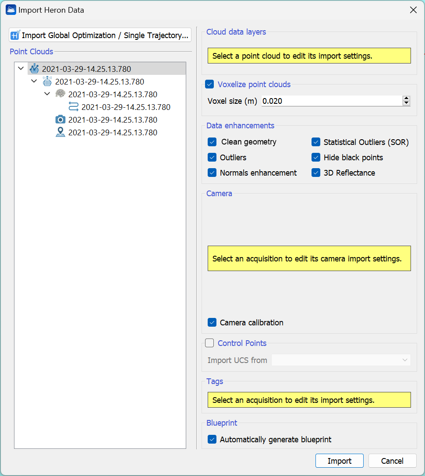The image size is (425, 476).
Task: Click the point cloud icon in the tree
Action: coord(60,94)
